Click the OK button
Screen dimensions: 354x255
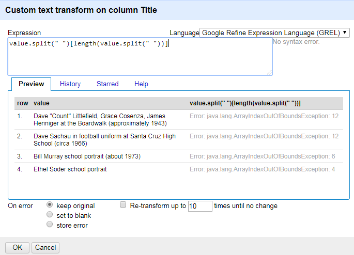[x=18, y=248]
